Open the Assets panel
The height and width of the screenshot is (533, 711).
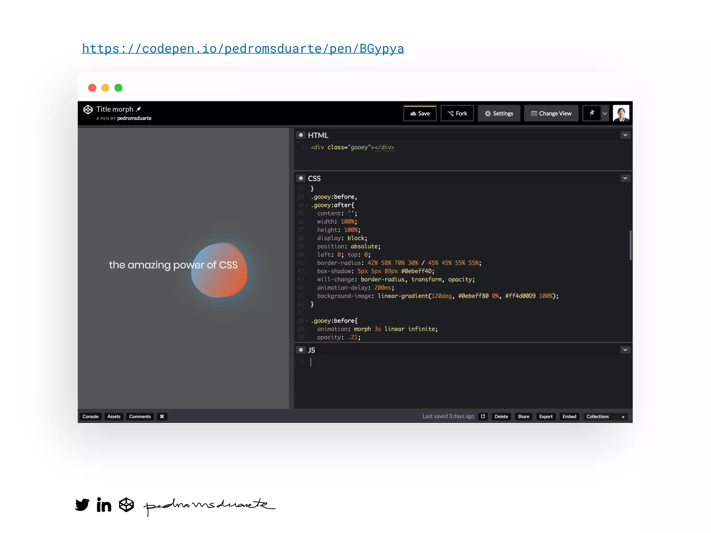(x=114, y=416)
